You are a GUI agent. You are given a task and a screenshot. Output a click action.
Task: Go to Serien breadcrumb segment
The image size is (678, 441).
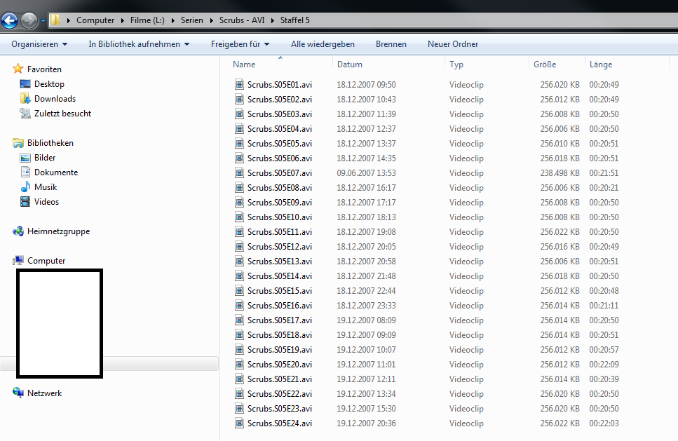(x=192, y=20)
